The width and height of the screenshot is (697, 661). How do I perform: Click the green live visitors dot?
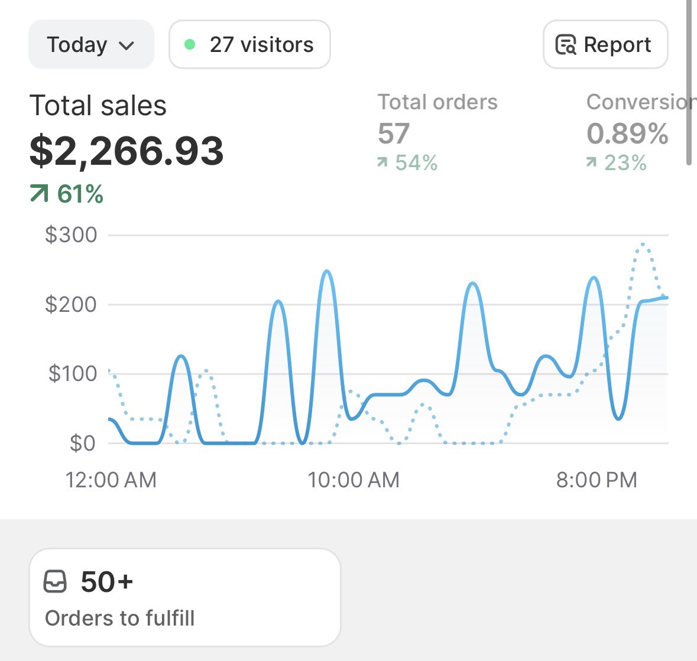[190, 44]
